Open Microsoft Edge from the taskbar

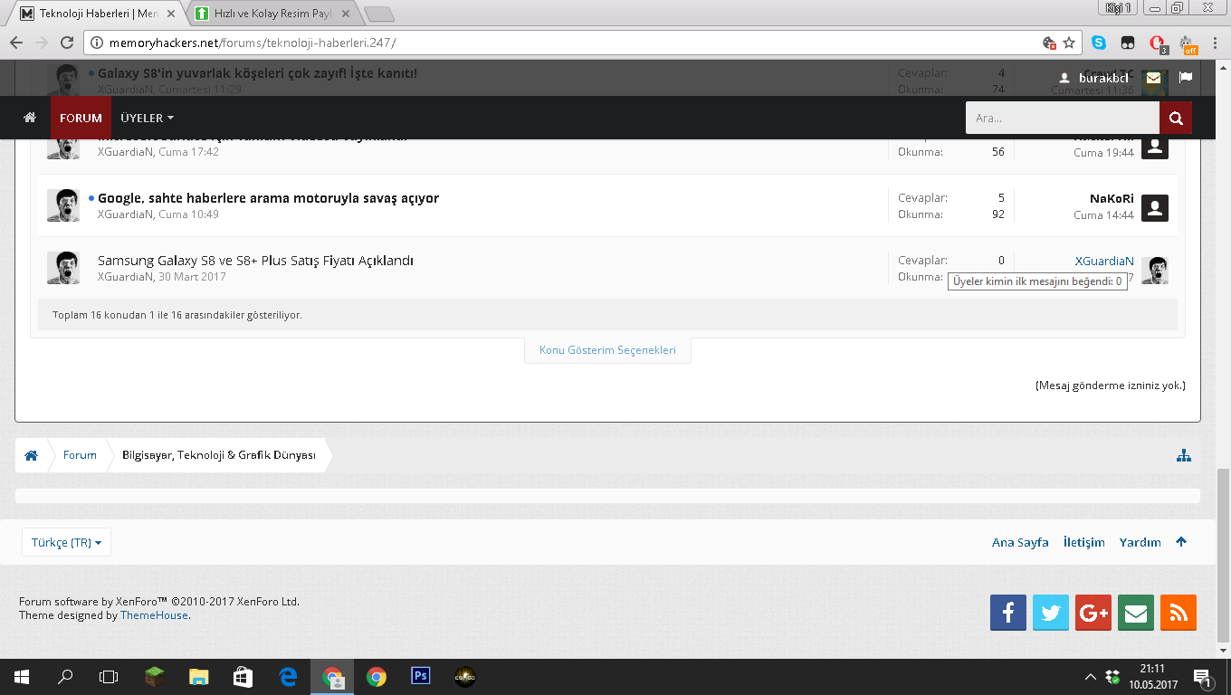(288, 677)
